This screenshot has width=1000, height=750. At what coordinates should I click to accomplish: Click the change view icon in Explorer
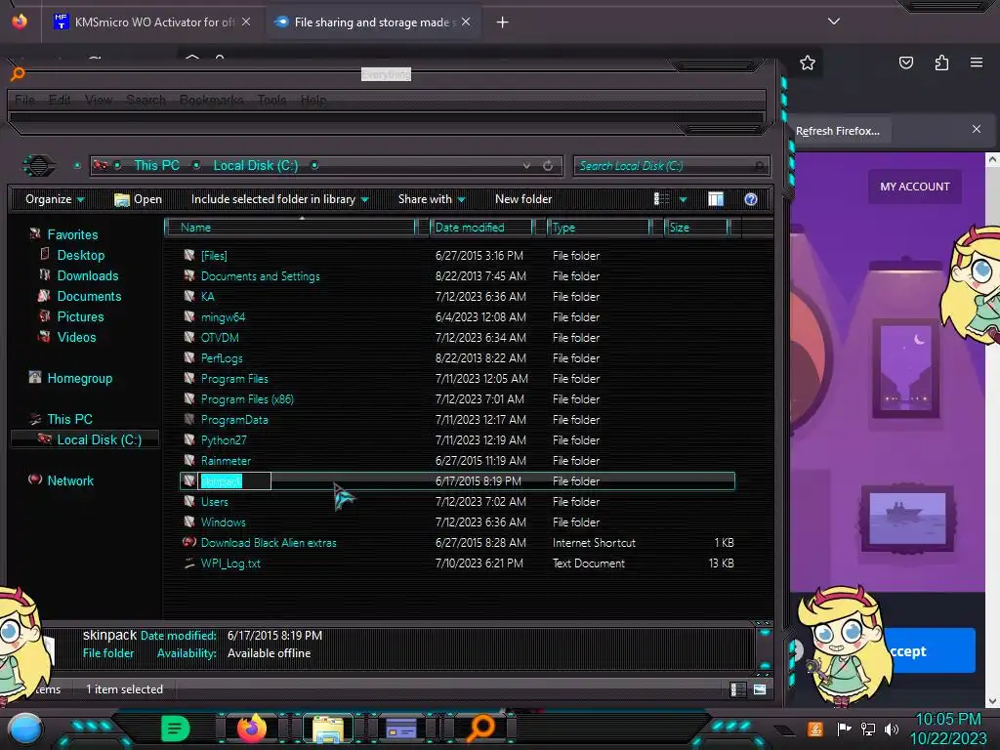pyautogui.click(x=661, y=199)
